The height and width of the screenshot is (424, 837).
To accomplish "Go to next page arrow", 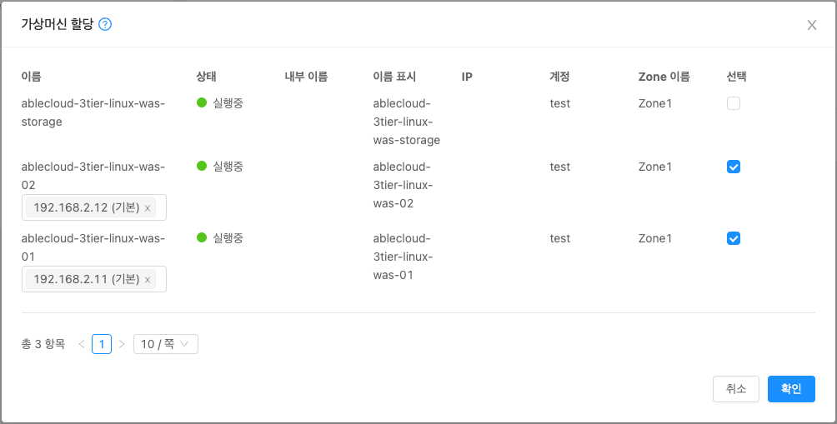I will [122, 344].
